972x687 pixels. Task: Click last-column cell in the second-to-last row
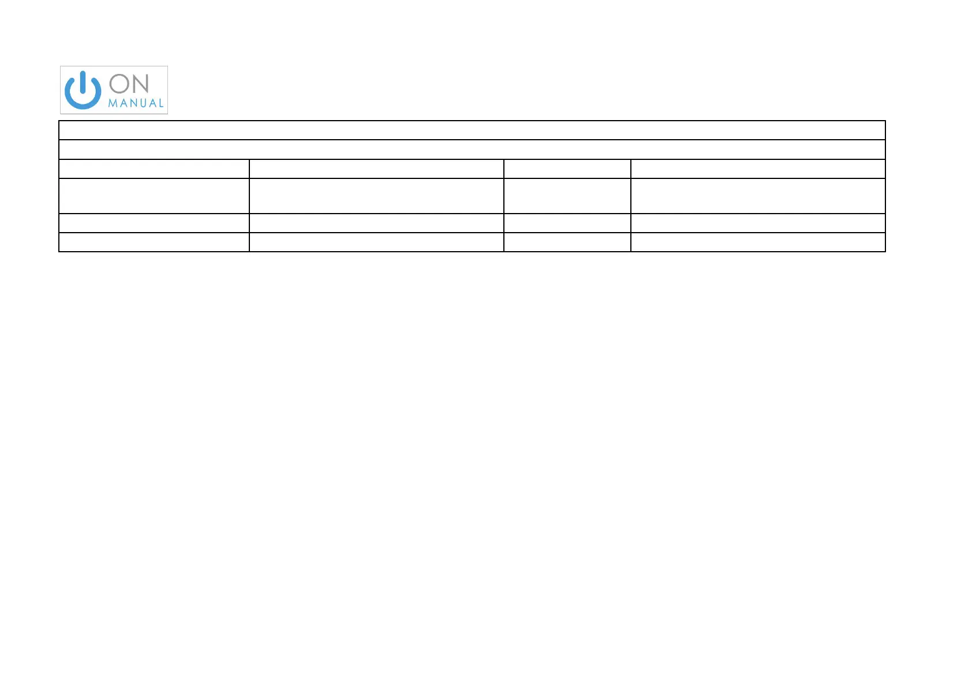click(x=758, y=223)
